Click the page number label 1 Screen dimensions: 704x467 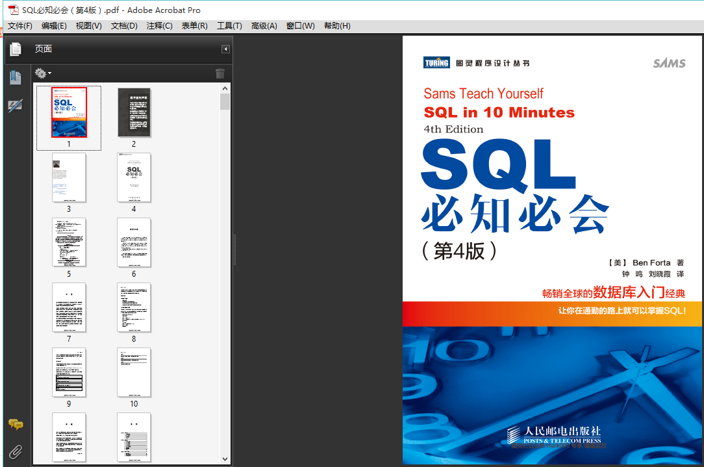point(69,144)
